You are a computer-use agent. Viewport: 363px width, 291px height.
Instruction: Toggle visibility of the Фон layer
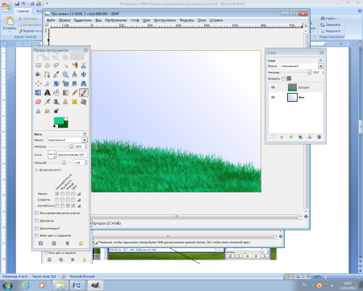pyautogui.click(x=273, y=97)
